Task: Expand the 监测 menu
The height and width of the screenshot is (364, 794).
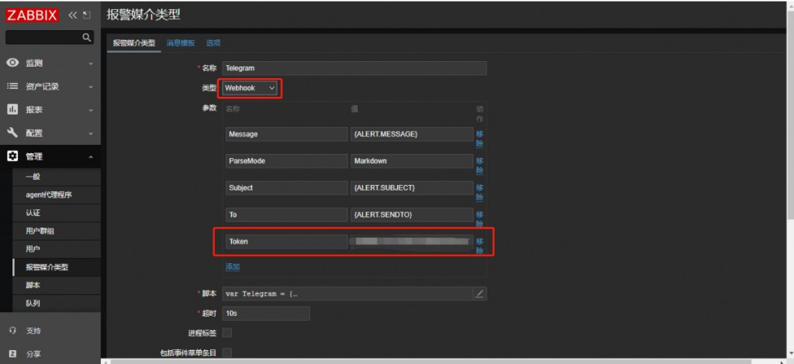Action: 91,64
